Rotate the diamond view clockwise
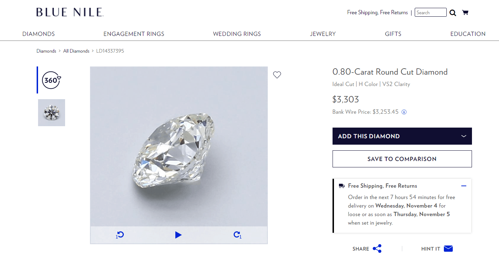The height and width of the screenshot is (263, 499). pyautogui.click(x=237, y=235)
